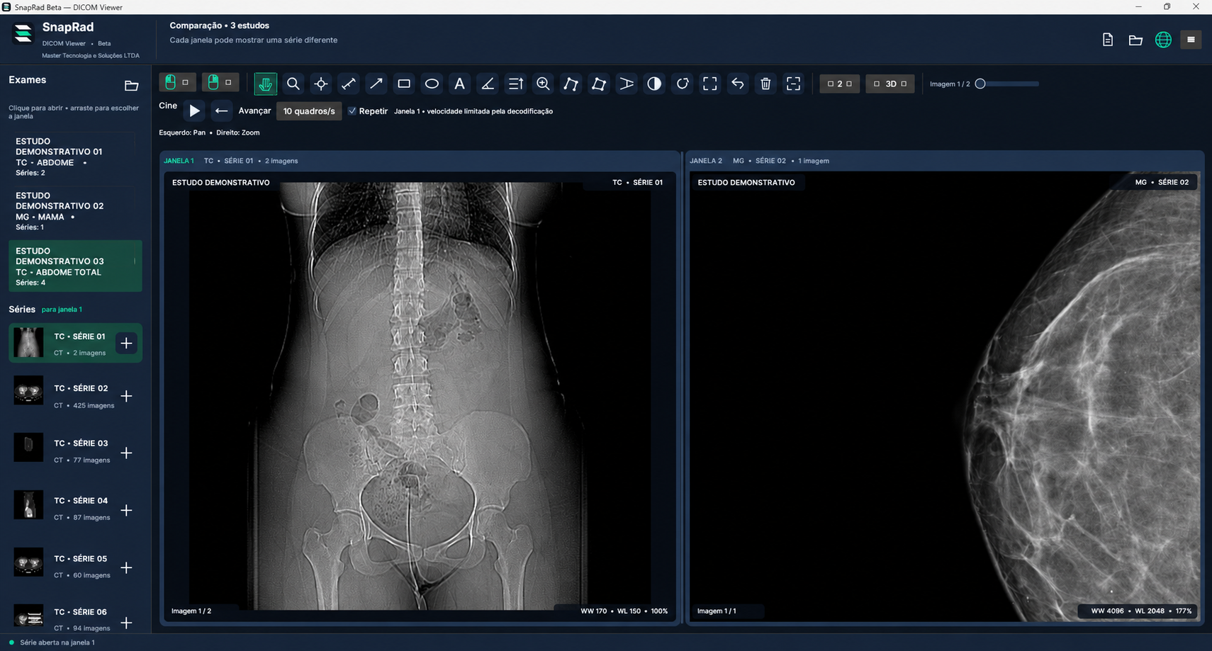Screen dimensions: 1212x651
Task: Click the SnapRad logo
Action: pyautogui.click(x=23, y=33)
